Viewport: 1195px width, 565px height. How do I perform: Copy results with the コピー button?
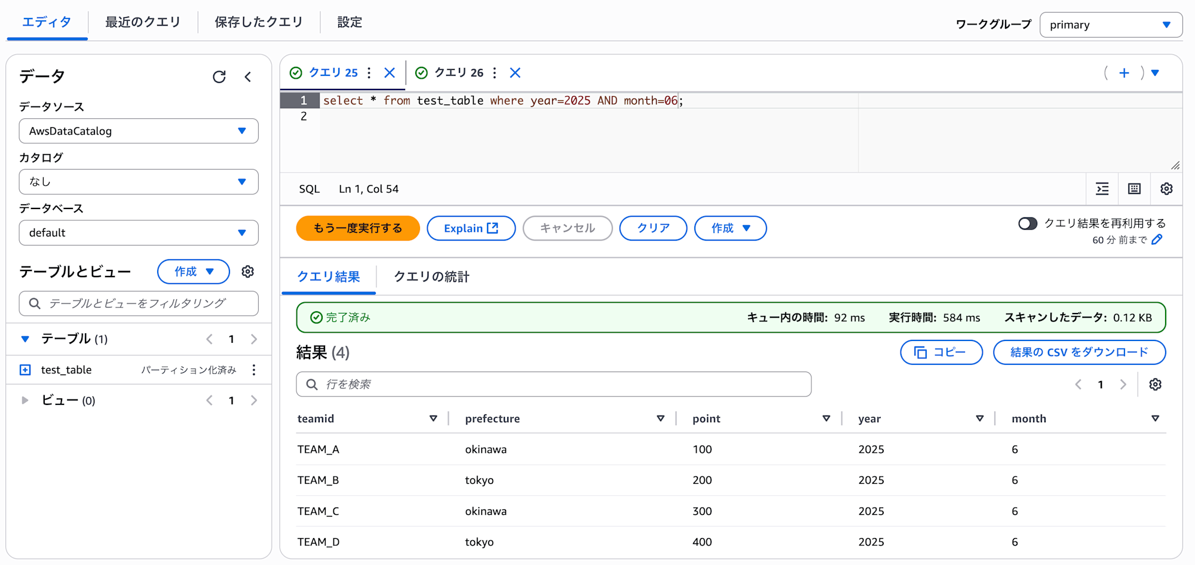[941, 352]
